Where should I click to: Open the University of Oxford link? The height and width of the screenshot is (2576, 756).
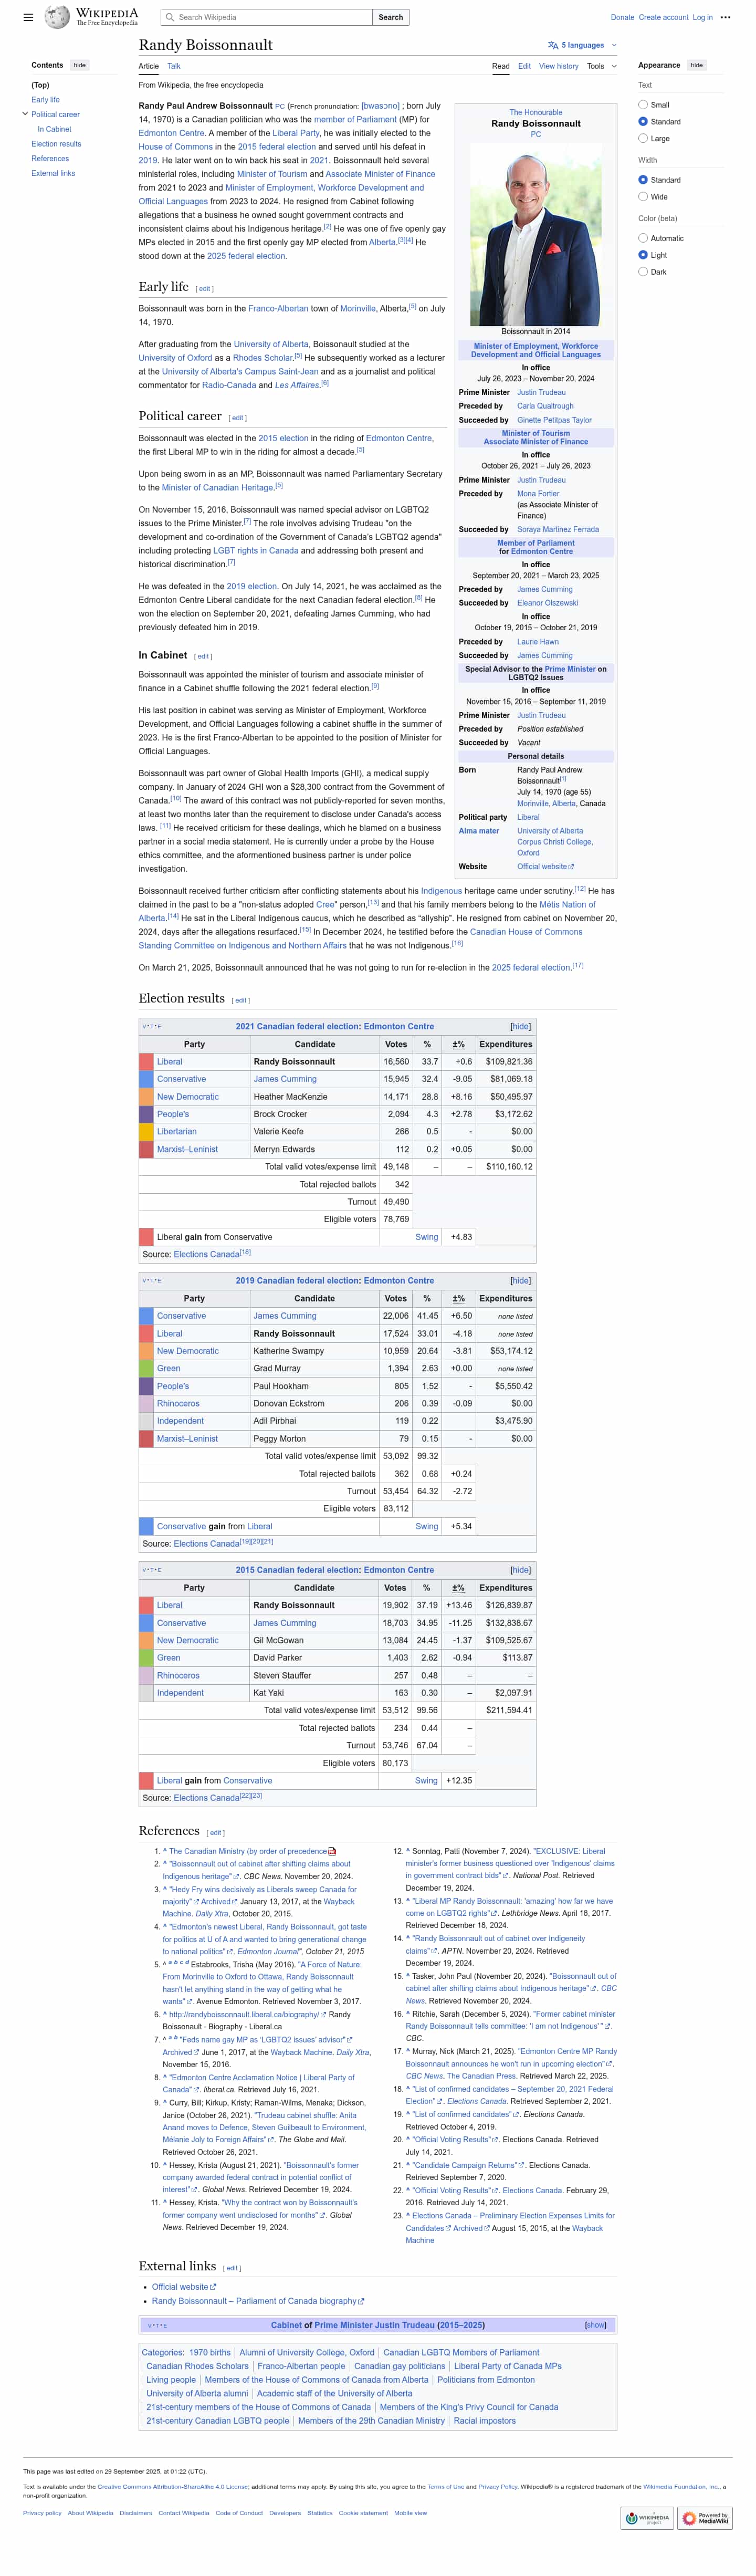pyautogui.click(x=174, y=358)
